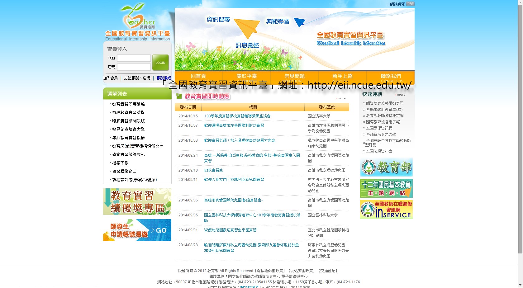
Task: Open the 回首頁 navigation tab
Action: click(x=198, y=77)
